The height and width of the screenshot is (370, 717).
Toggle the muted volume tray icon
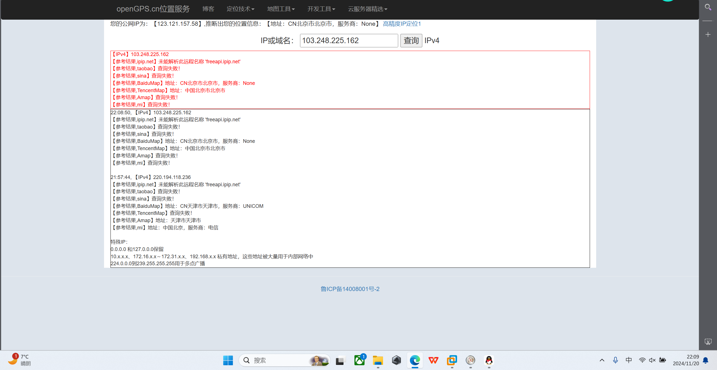tap(652, 360)
